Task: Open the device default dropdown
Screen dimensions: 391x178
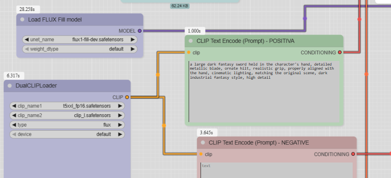Action: tap(67, 134)
